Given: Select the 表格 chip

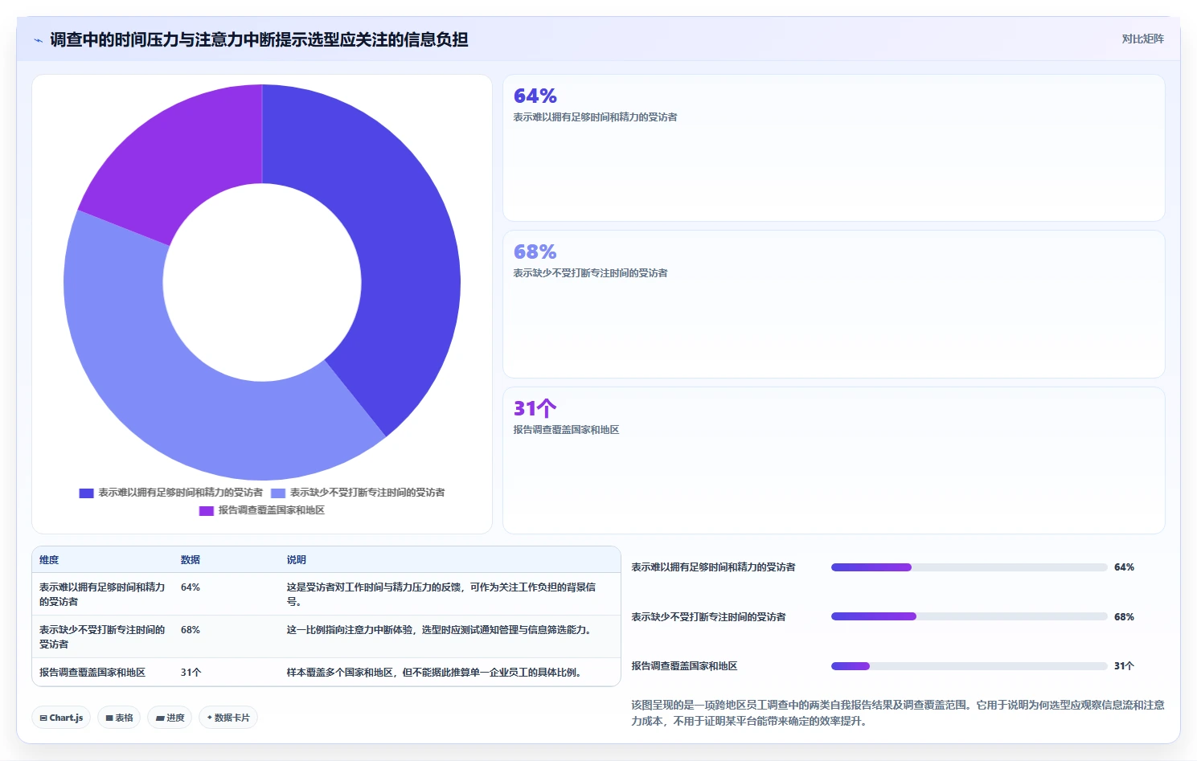Looking at the screenshot, I should click(119, 718).
